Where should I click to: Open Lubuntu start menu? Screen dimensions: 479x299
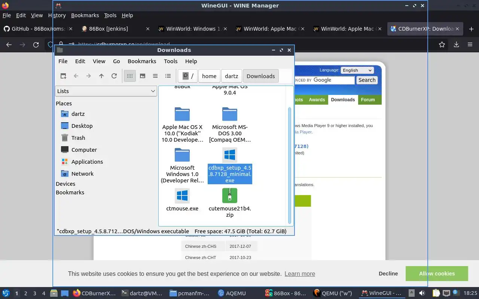6,293
